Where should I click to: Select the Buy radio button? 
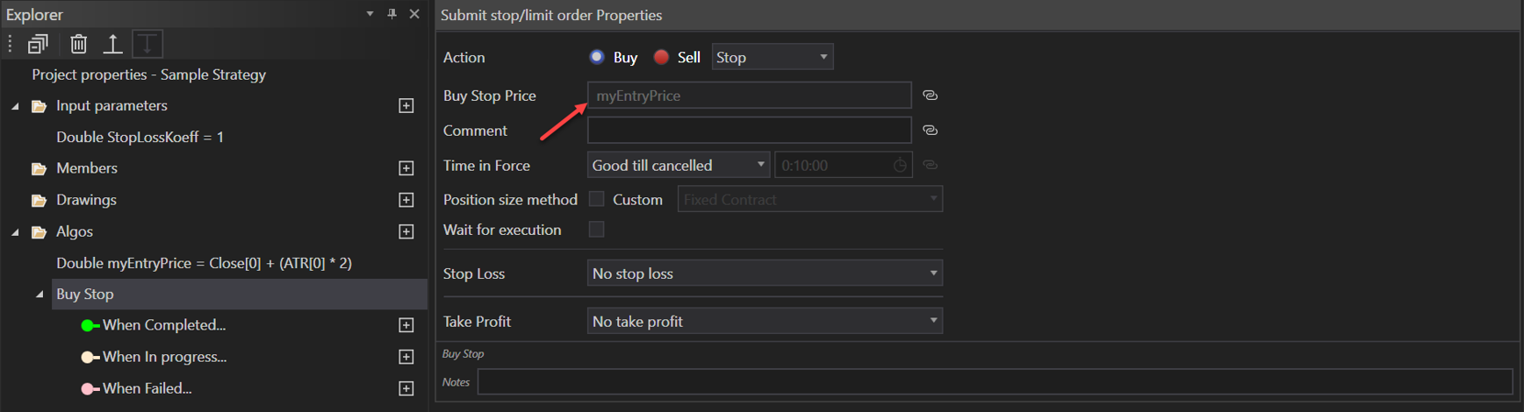pyautogui.click(x=597, y=57)
